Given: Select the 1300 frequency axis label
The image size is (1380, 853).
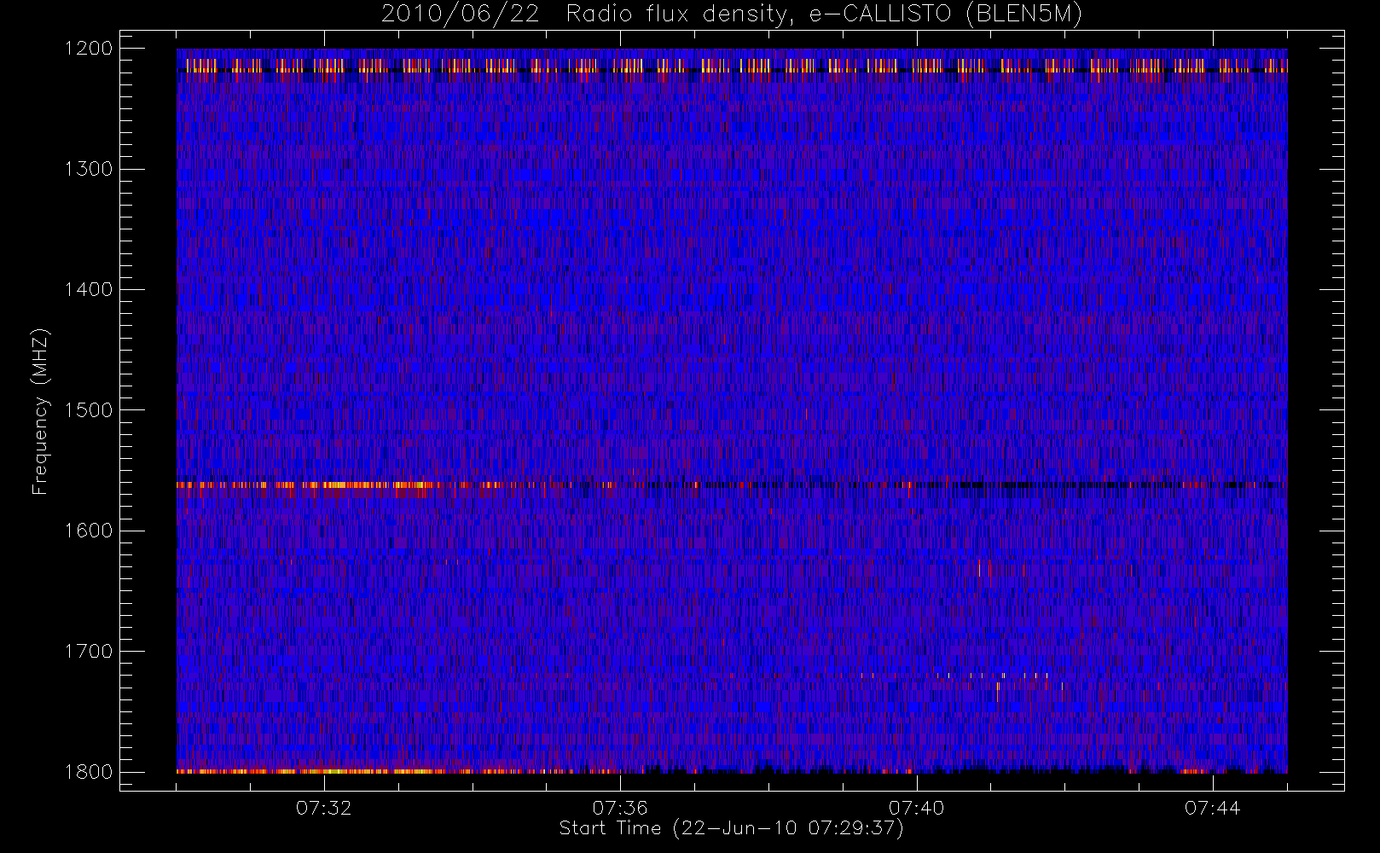Looking at the screenshot, I should coord(89,169).
